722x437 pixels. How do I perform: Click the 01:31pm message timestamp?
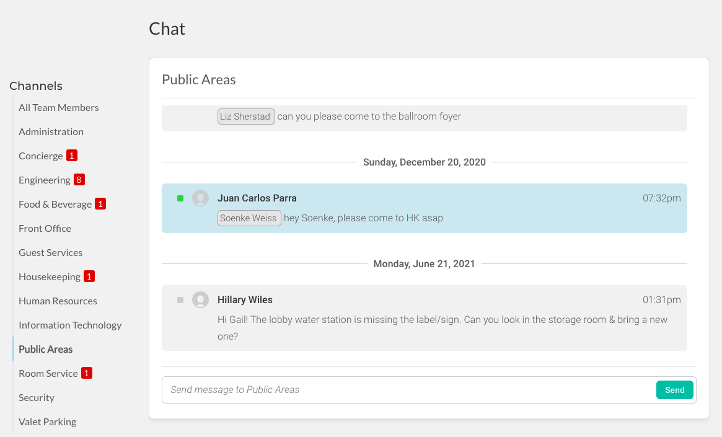[662, 300]
